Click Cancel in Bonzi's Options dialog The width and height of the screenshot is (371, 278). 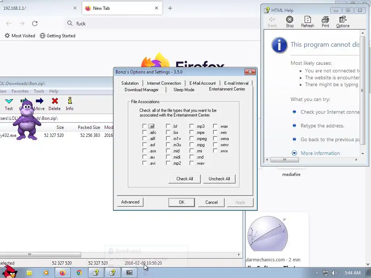point(211,202)
